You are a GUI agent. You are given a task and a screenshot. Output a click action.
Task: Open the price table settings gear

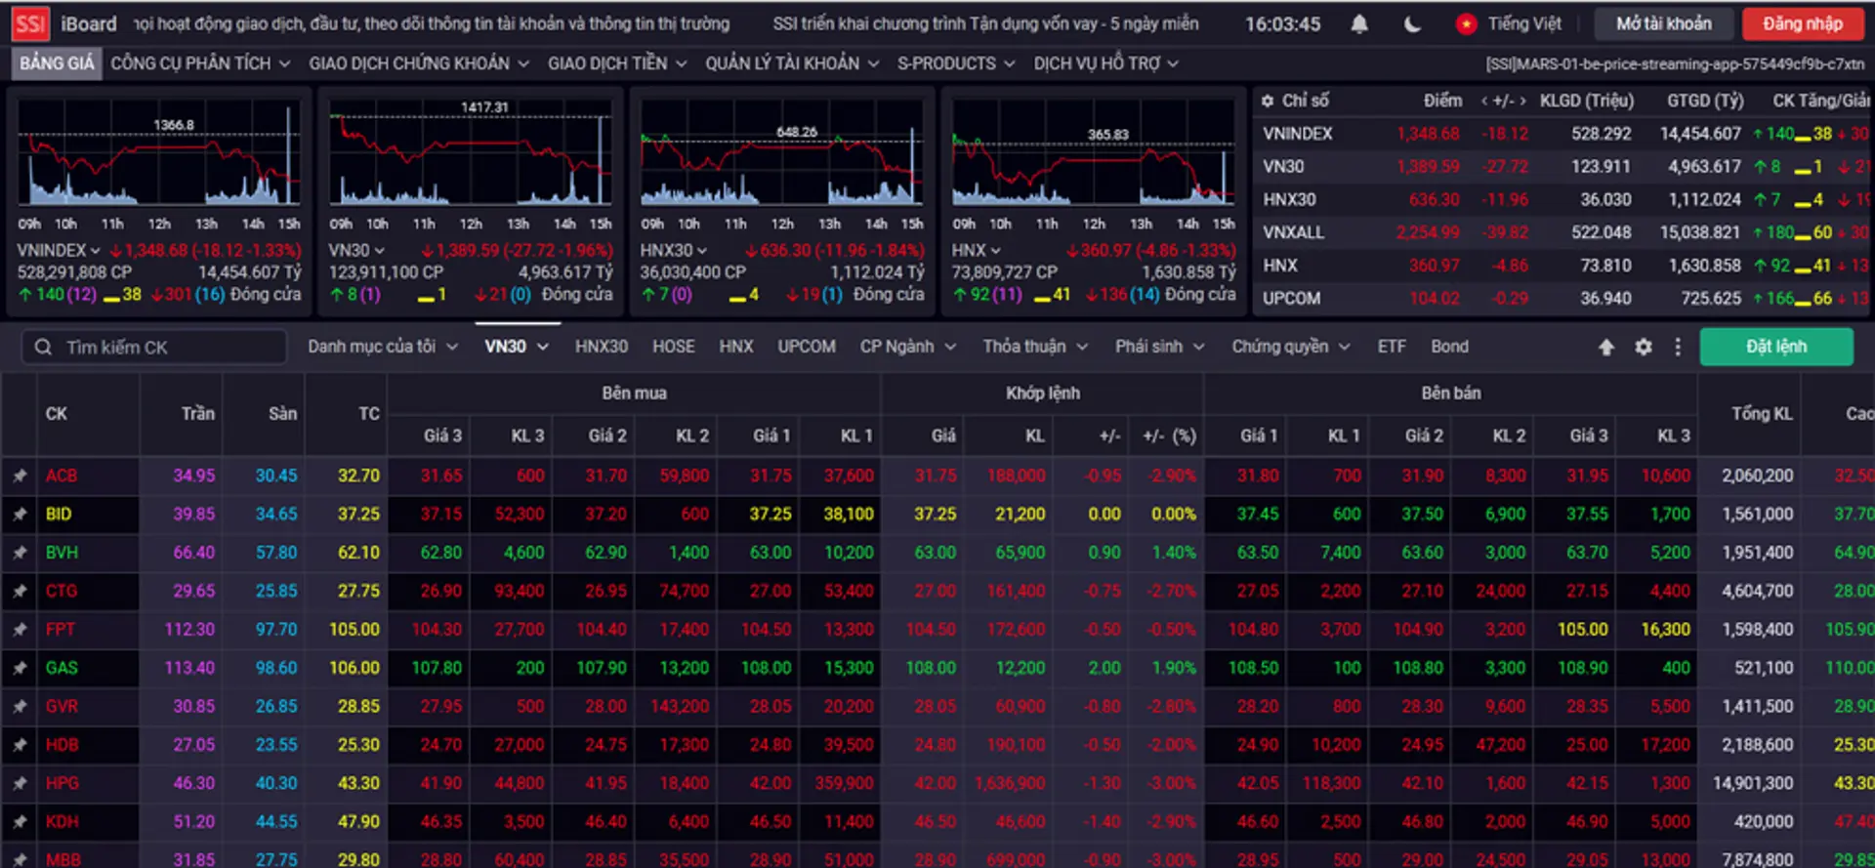coord(1644,347)
